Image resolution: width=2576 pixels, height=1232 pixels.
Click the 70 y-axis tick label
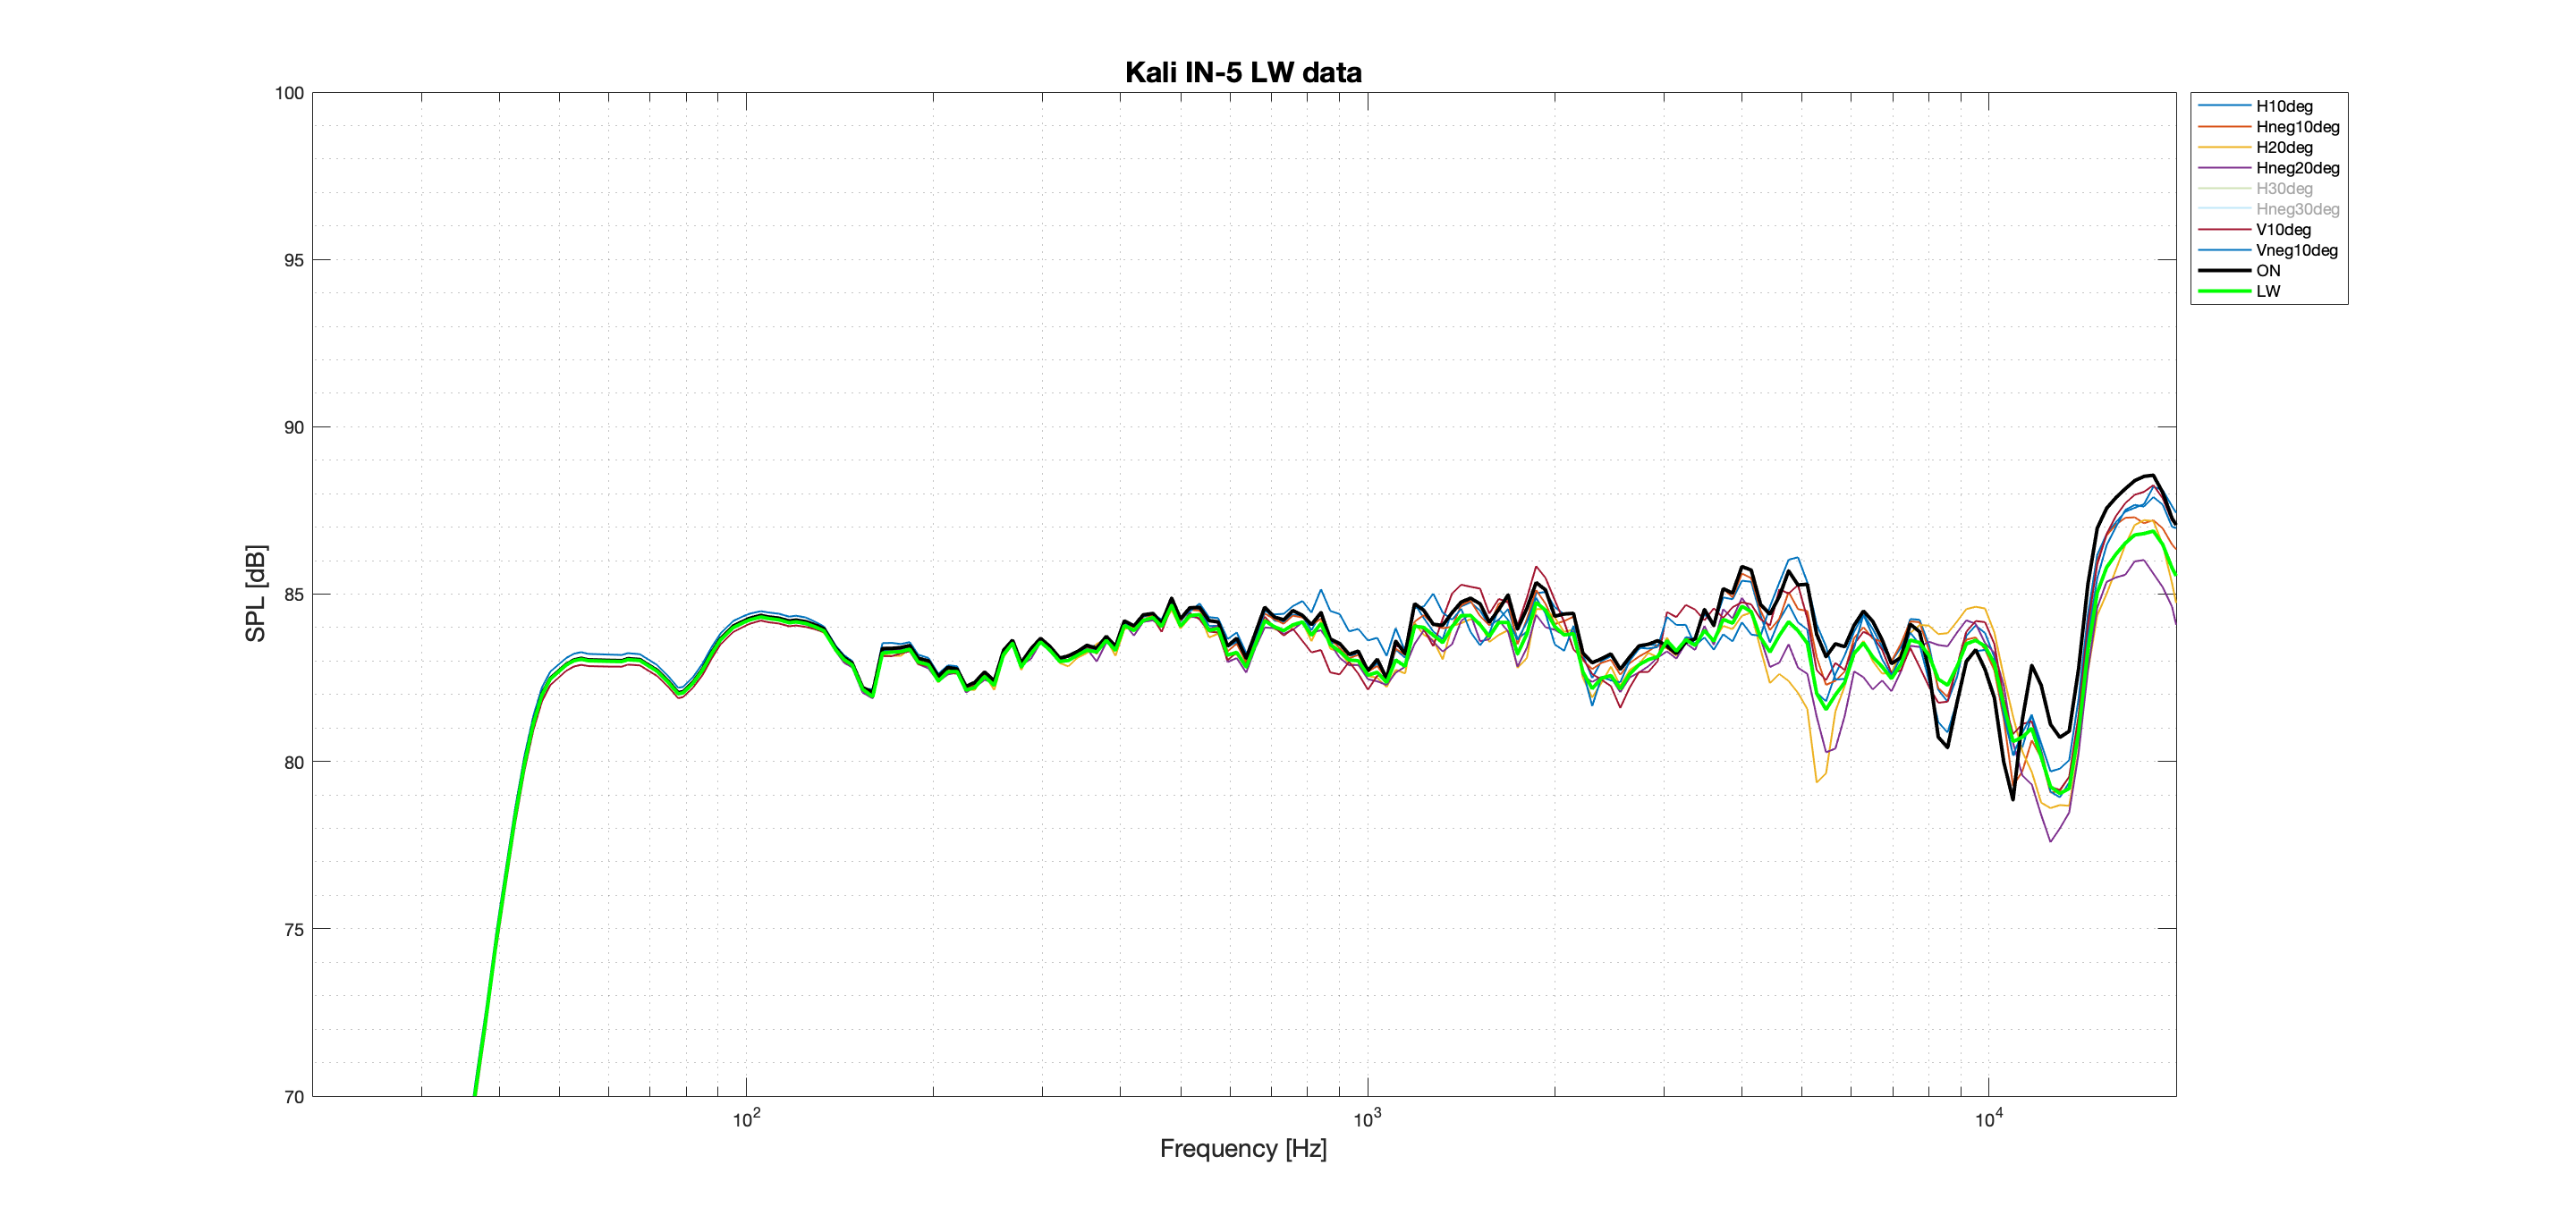point(293,1097)
